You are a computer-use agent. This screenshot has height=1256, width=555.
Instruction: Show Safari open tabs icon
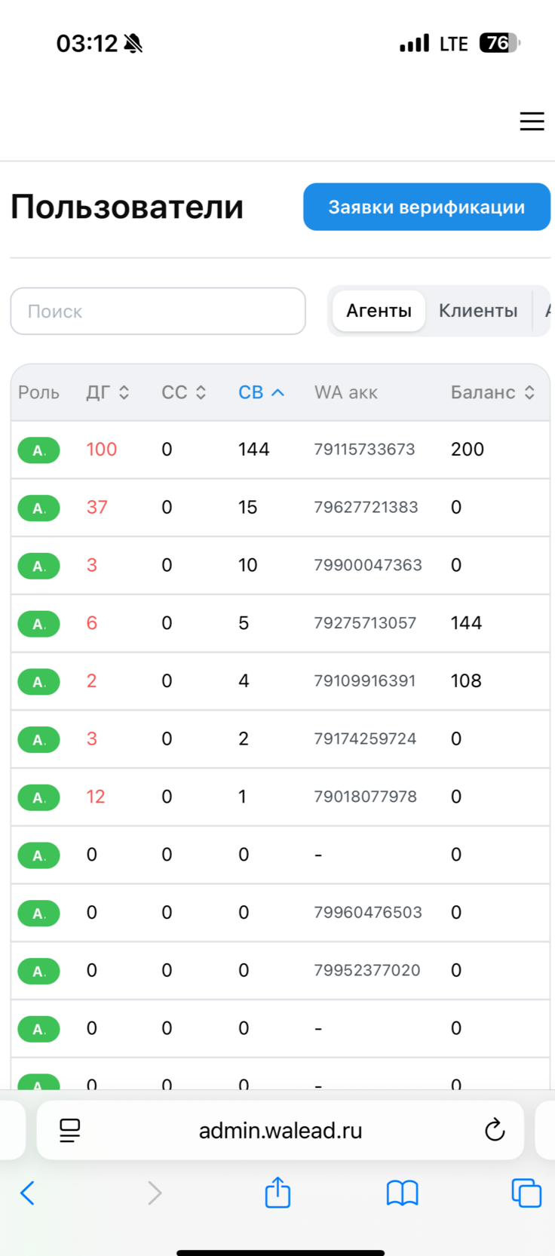coord(526,1193)
